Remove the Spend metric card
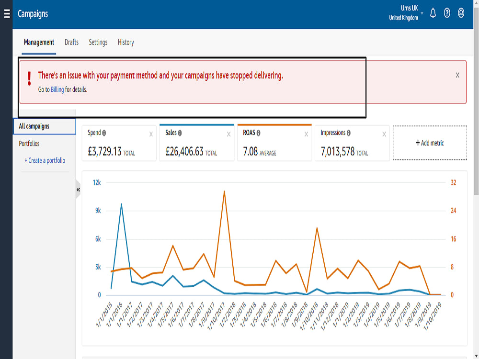 point(151,134)
